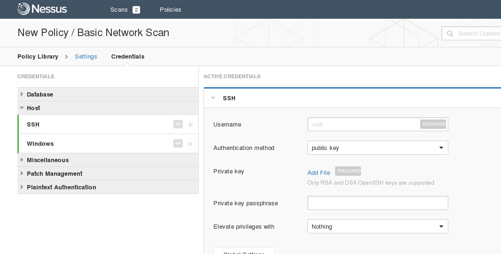Collapse the Host credentials category
Image resolution: width=501 pixels, height=254 pixels.
coord(22,108)
